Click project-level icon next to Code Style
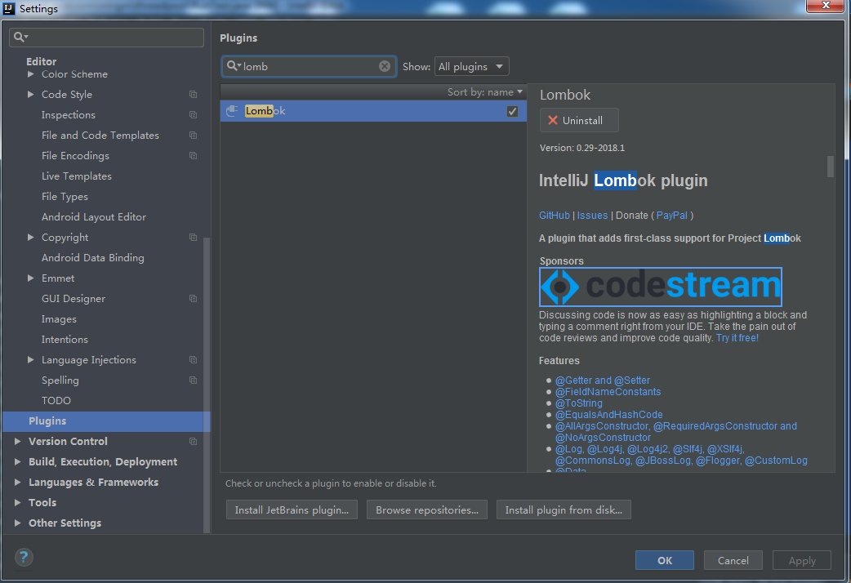This screenshot has height=583, width=851. tap(193, 95)
